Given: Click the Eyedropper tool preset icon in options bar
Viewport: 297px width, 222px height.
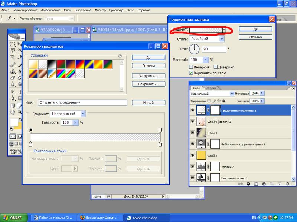Looking at the screenshot, I should click(9, 18).
